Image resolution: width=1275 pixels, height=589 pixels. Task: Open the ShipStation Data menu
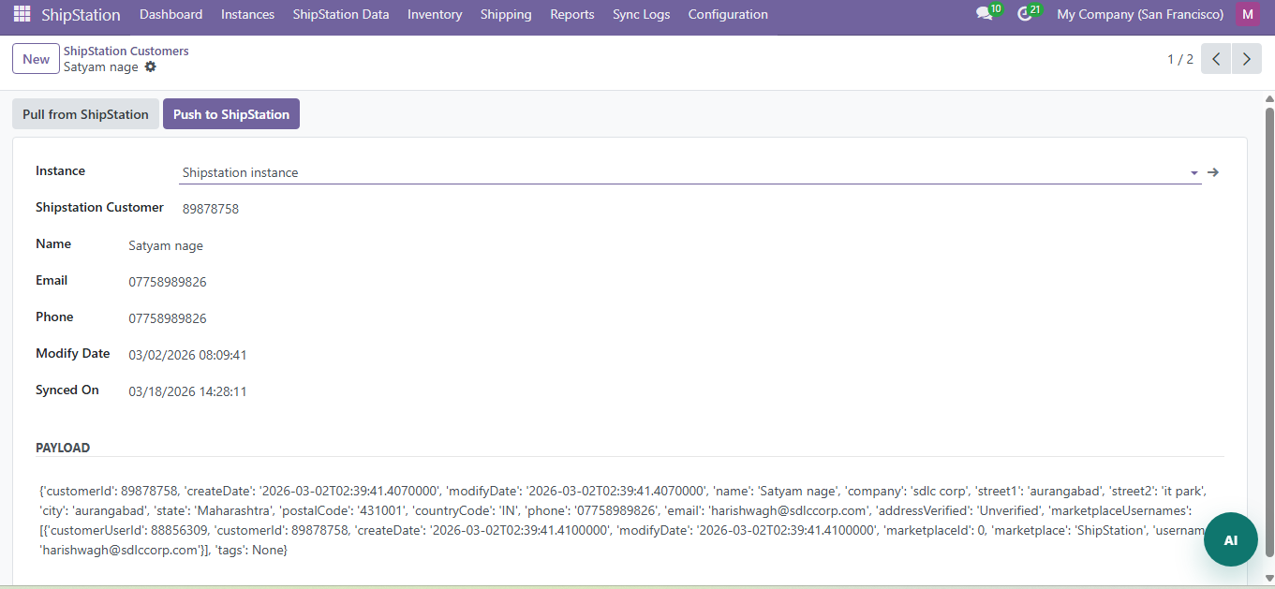point(340,14)
